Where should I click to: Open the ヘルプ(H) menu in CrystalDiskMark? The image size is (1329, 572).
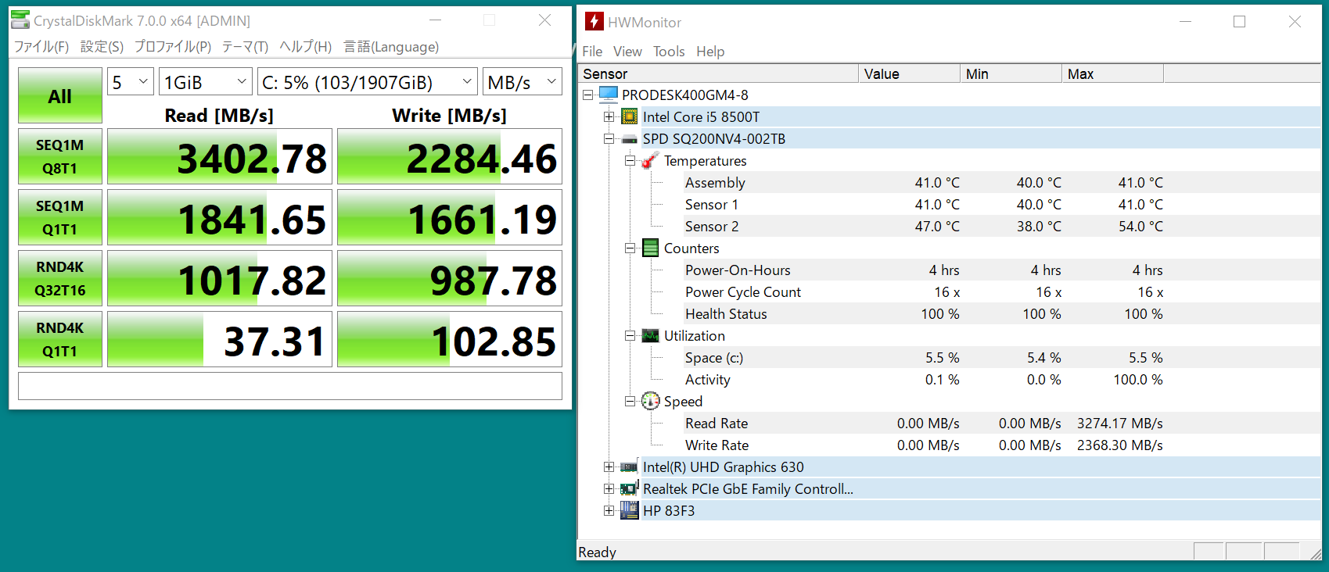pos(305,47)
